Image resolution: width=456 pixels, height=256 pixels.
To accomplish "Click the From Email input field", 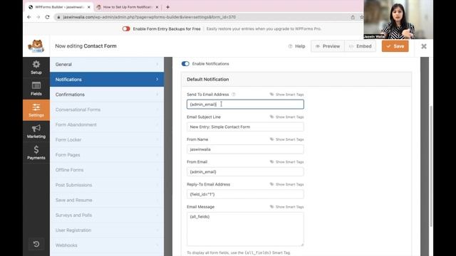I will click(x=245, y=172).
